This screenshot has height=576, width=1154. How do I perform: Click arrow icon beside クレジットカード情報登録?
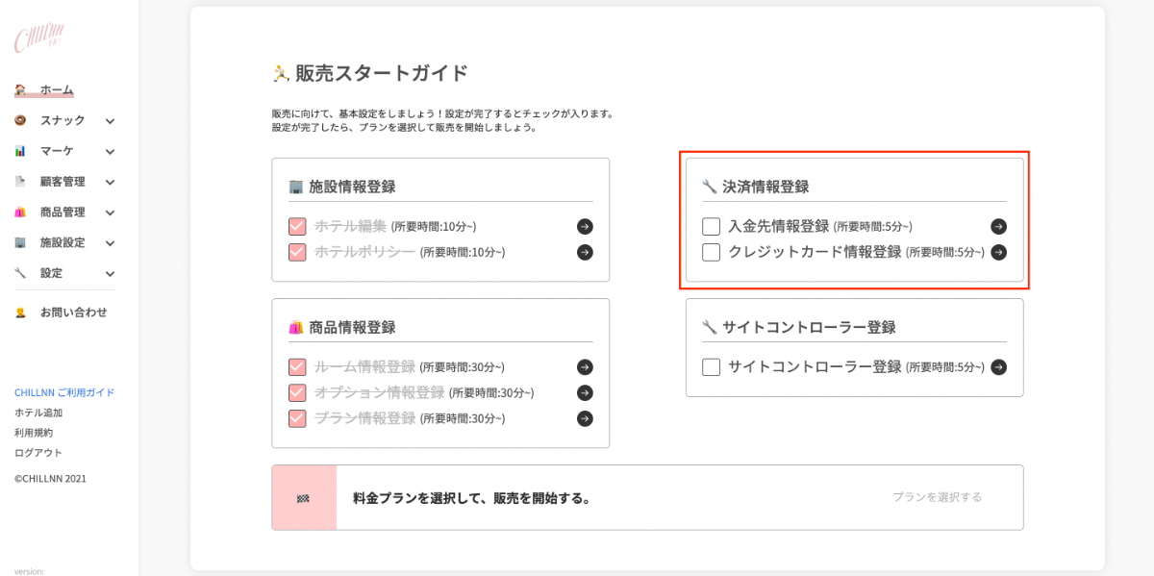click(x=998, y=252)
